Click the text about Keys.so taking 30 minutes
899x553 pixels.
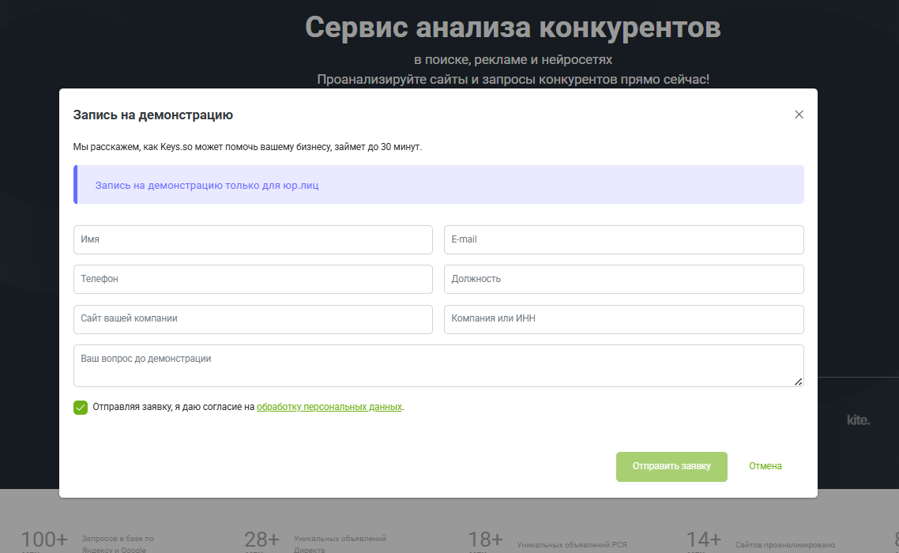point(247,147)
